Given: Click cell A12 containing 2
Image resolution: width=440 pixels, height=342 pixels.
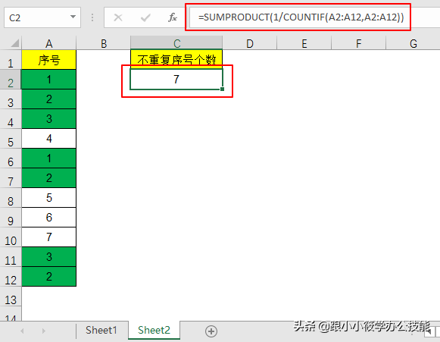Looking at the screenshot, I should [x=48, y=277].
